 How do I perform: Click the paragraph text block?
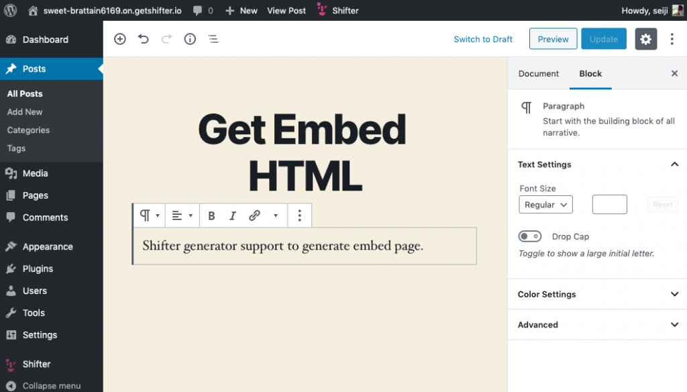[x=305, y=246]
